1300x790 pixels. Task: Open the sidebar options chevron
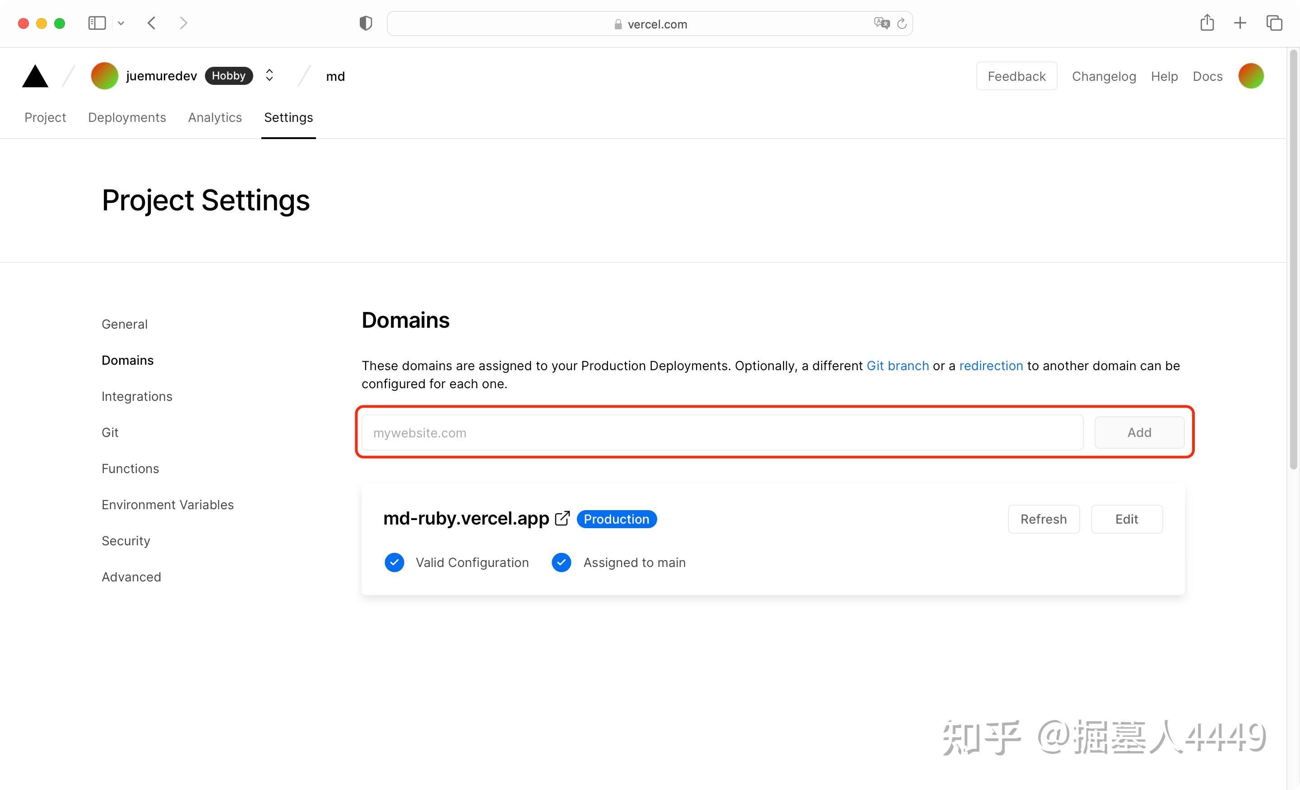point(121,23)
